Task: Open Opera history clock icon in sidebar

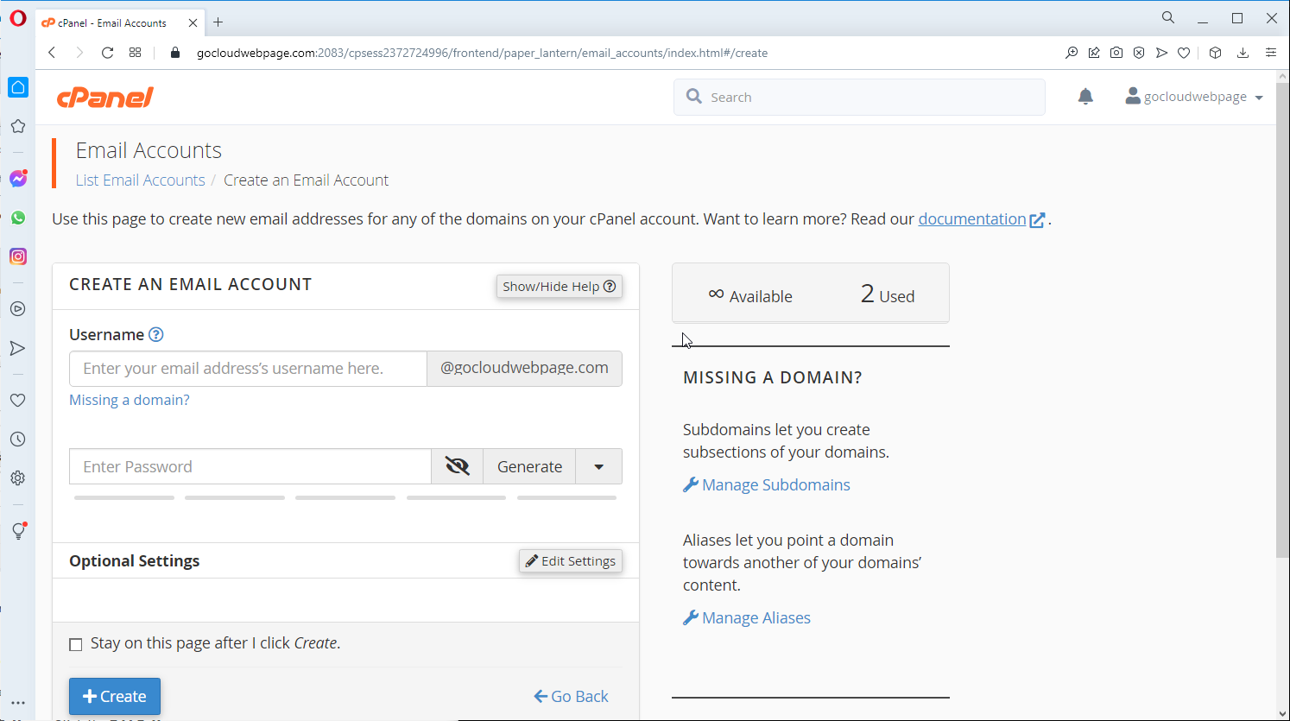Action: pos(18,439)
